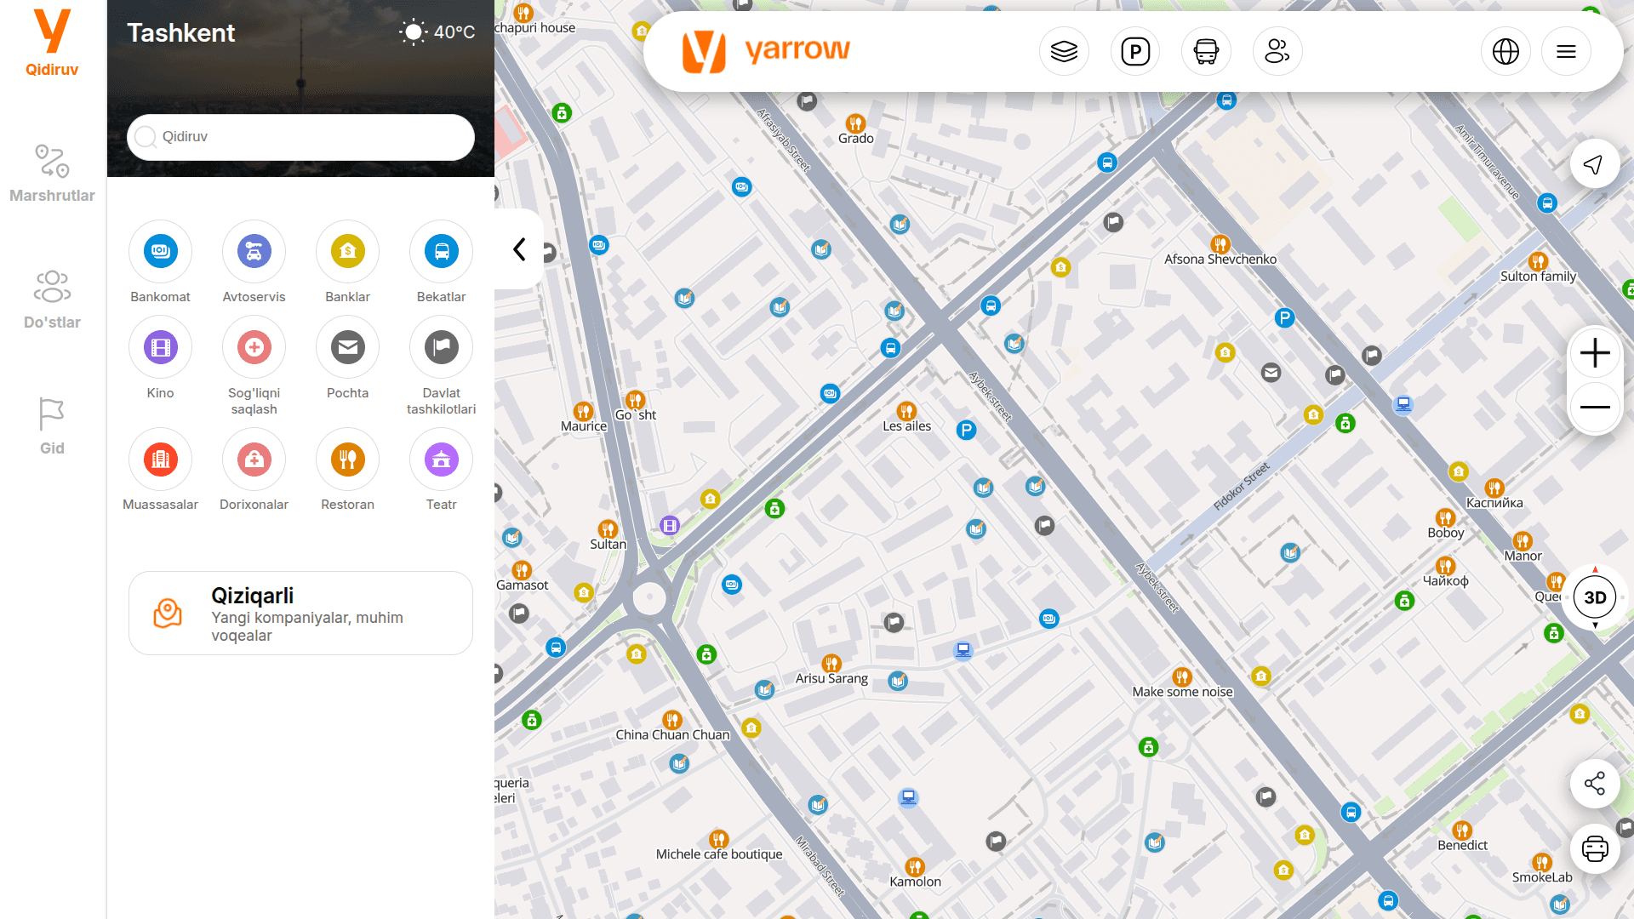This screenshot has height=919, width=1634.
Task: Select the Teatr theatre category
Action: 441,459
